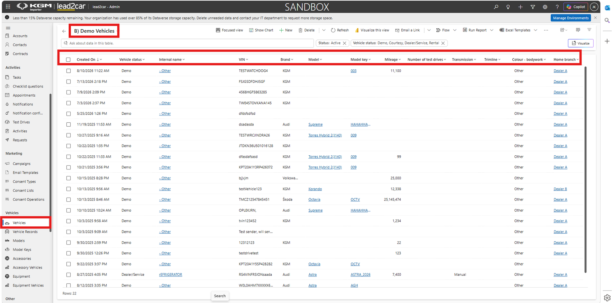
Task: Toggle the select all rows checkbox
Action: 68,59
